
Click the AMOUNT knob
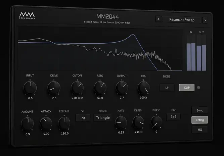(x=28, y=123)
